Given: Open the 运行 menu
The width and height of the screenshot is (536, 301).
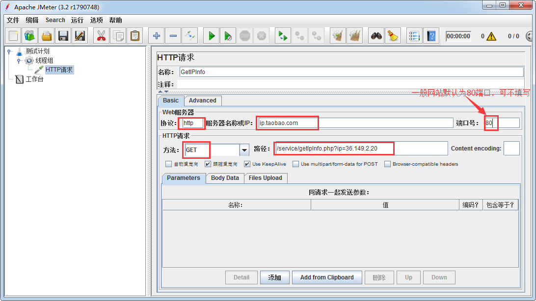Looking at the screenshot, I should (x=77, y=20).
